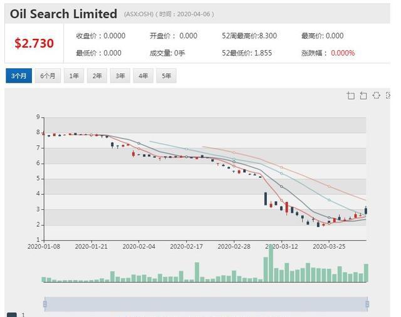Switch to the 4年 time range
Image resolution: width=401 pixels, height=317 pixels.
[143, 76]
